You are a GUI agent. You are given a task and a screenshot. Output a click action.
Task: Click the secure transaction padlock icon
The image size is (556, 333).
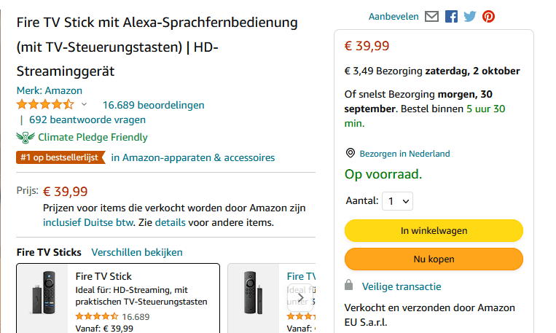(x=349, y=286)
